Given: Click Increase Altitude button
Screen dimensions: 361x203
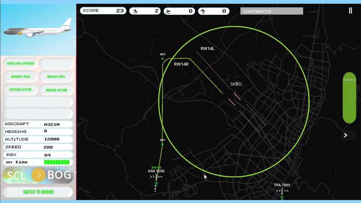Looking at the screenshot, I should click(56, 90).
